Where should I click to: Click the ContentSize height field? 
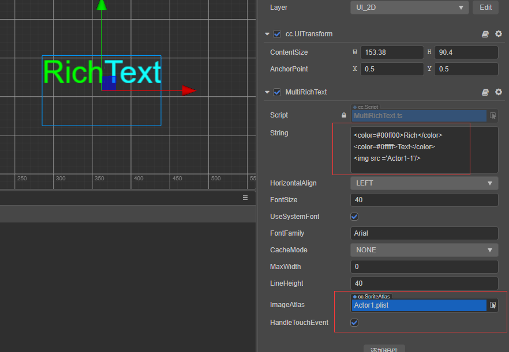(466, 52)
